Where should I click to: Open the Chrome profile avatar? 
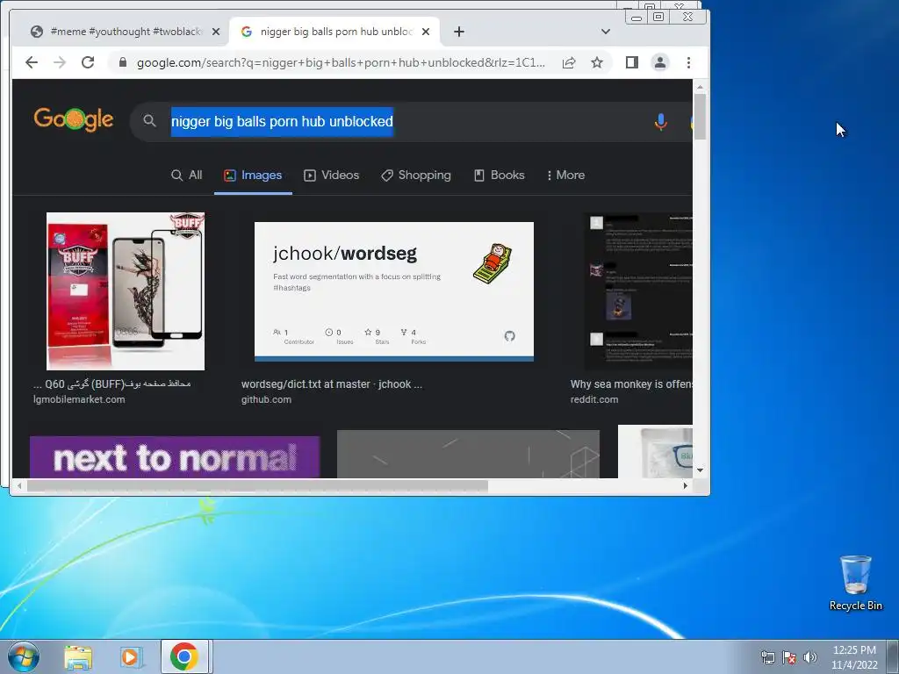click(660, 62)
